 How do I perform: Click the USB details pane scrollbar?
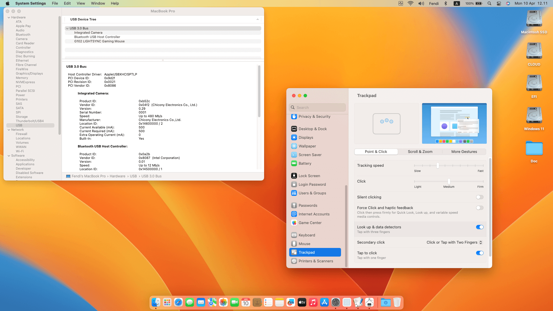pos(259,91)
